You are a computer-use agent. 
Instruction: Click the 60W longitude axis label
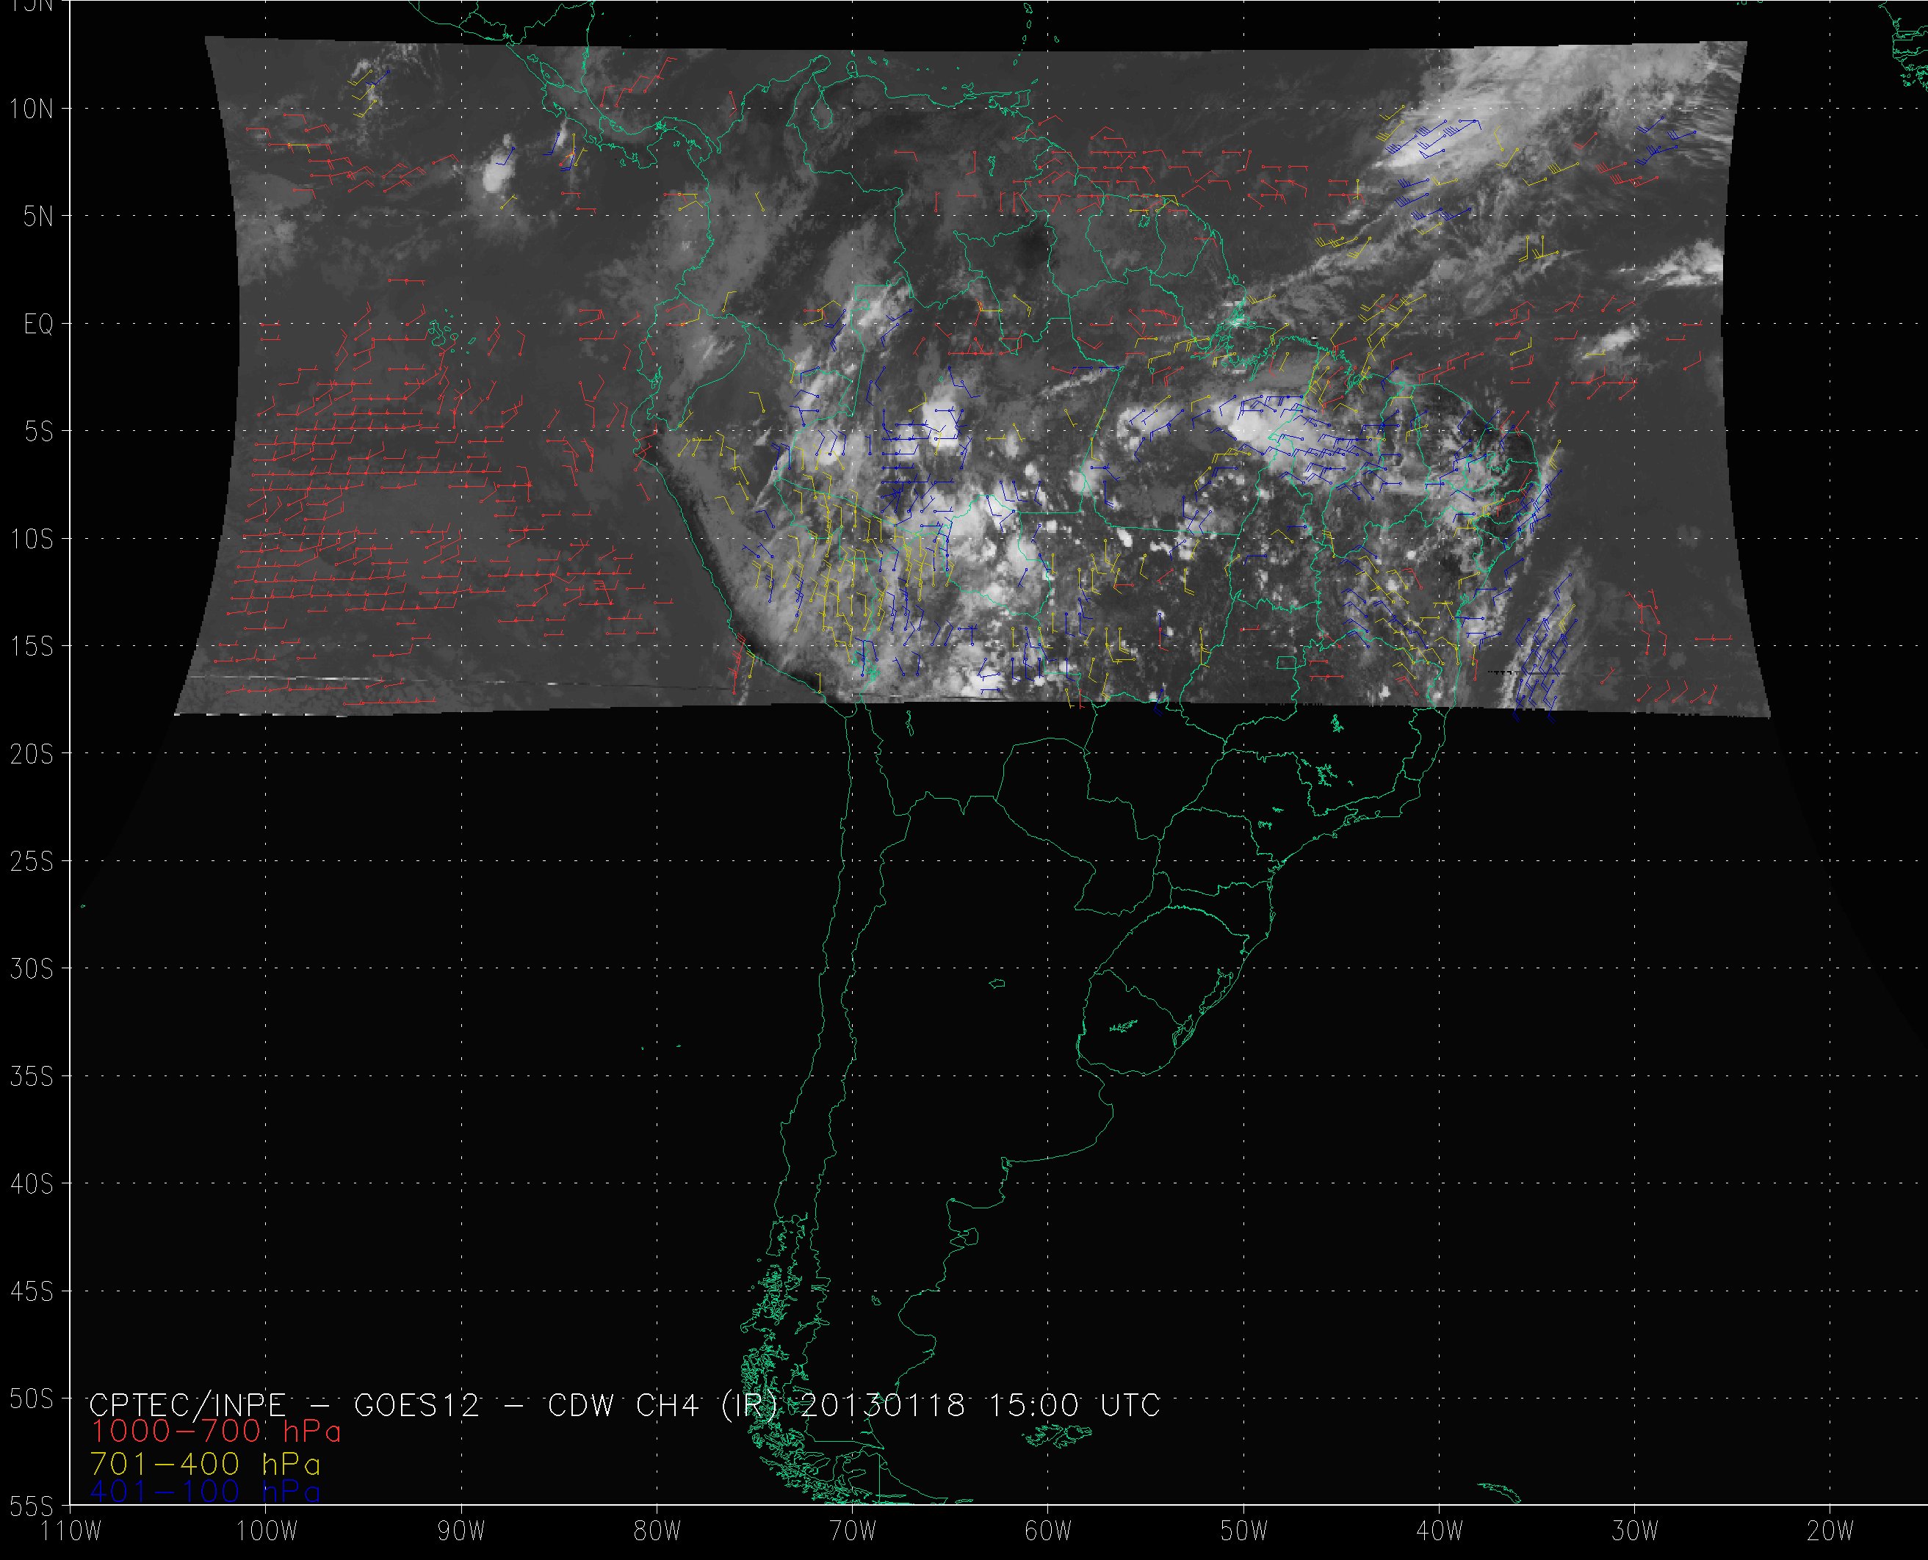tap(1047, 1531)
